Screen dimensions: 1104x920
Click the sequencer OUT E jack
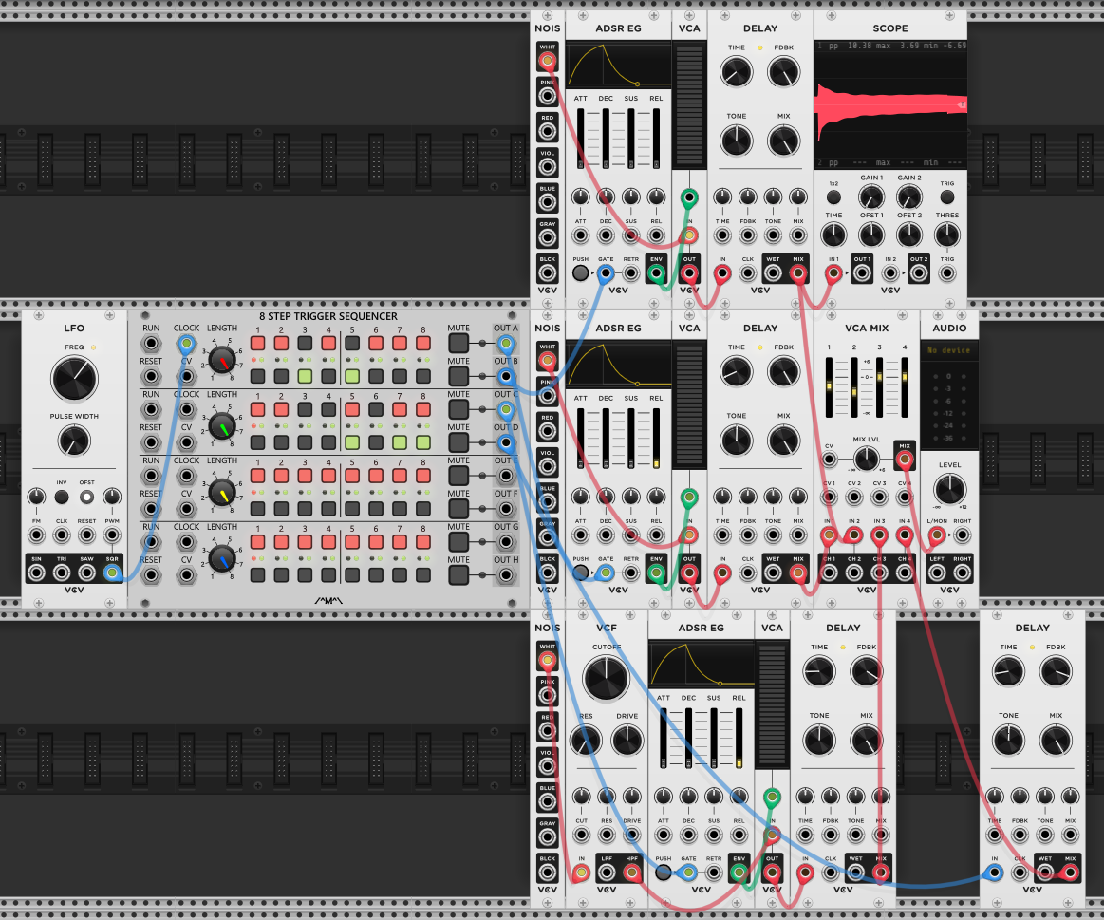point(506,477)
